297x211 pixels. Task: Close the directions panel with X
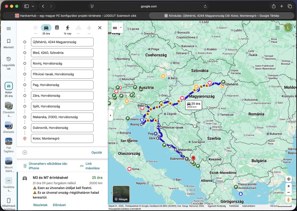point(100,28)
